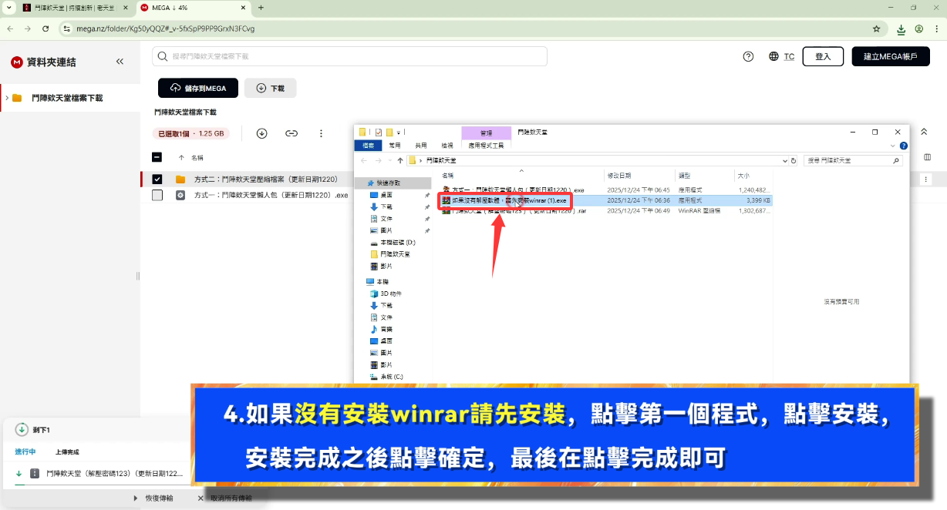Click the download progress bar in transfers
The height and width of the screenshot is (510, 947).
coord(100,484)
